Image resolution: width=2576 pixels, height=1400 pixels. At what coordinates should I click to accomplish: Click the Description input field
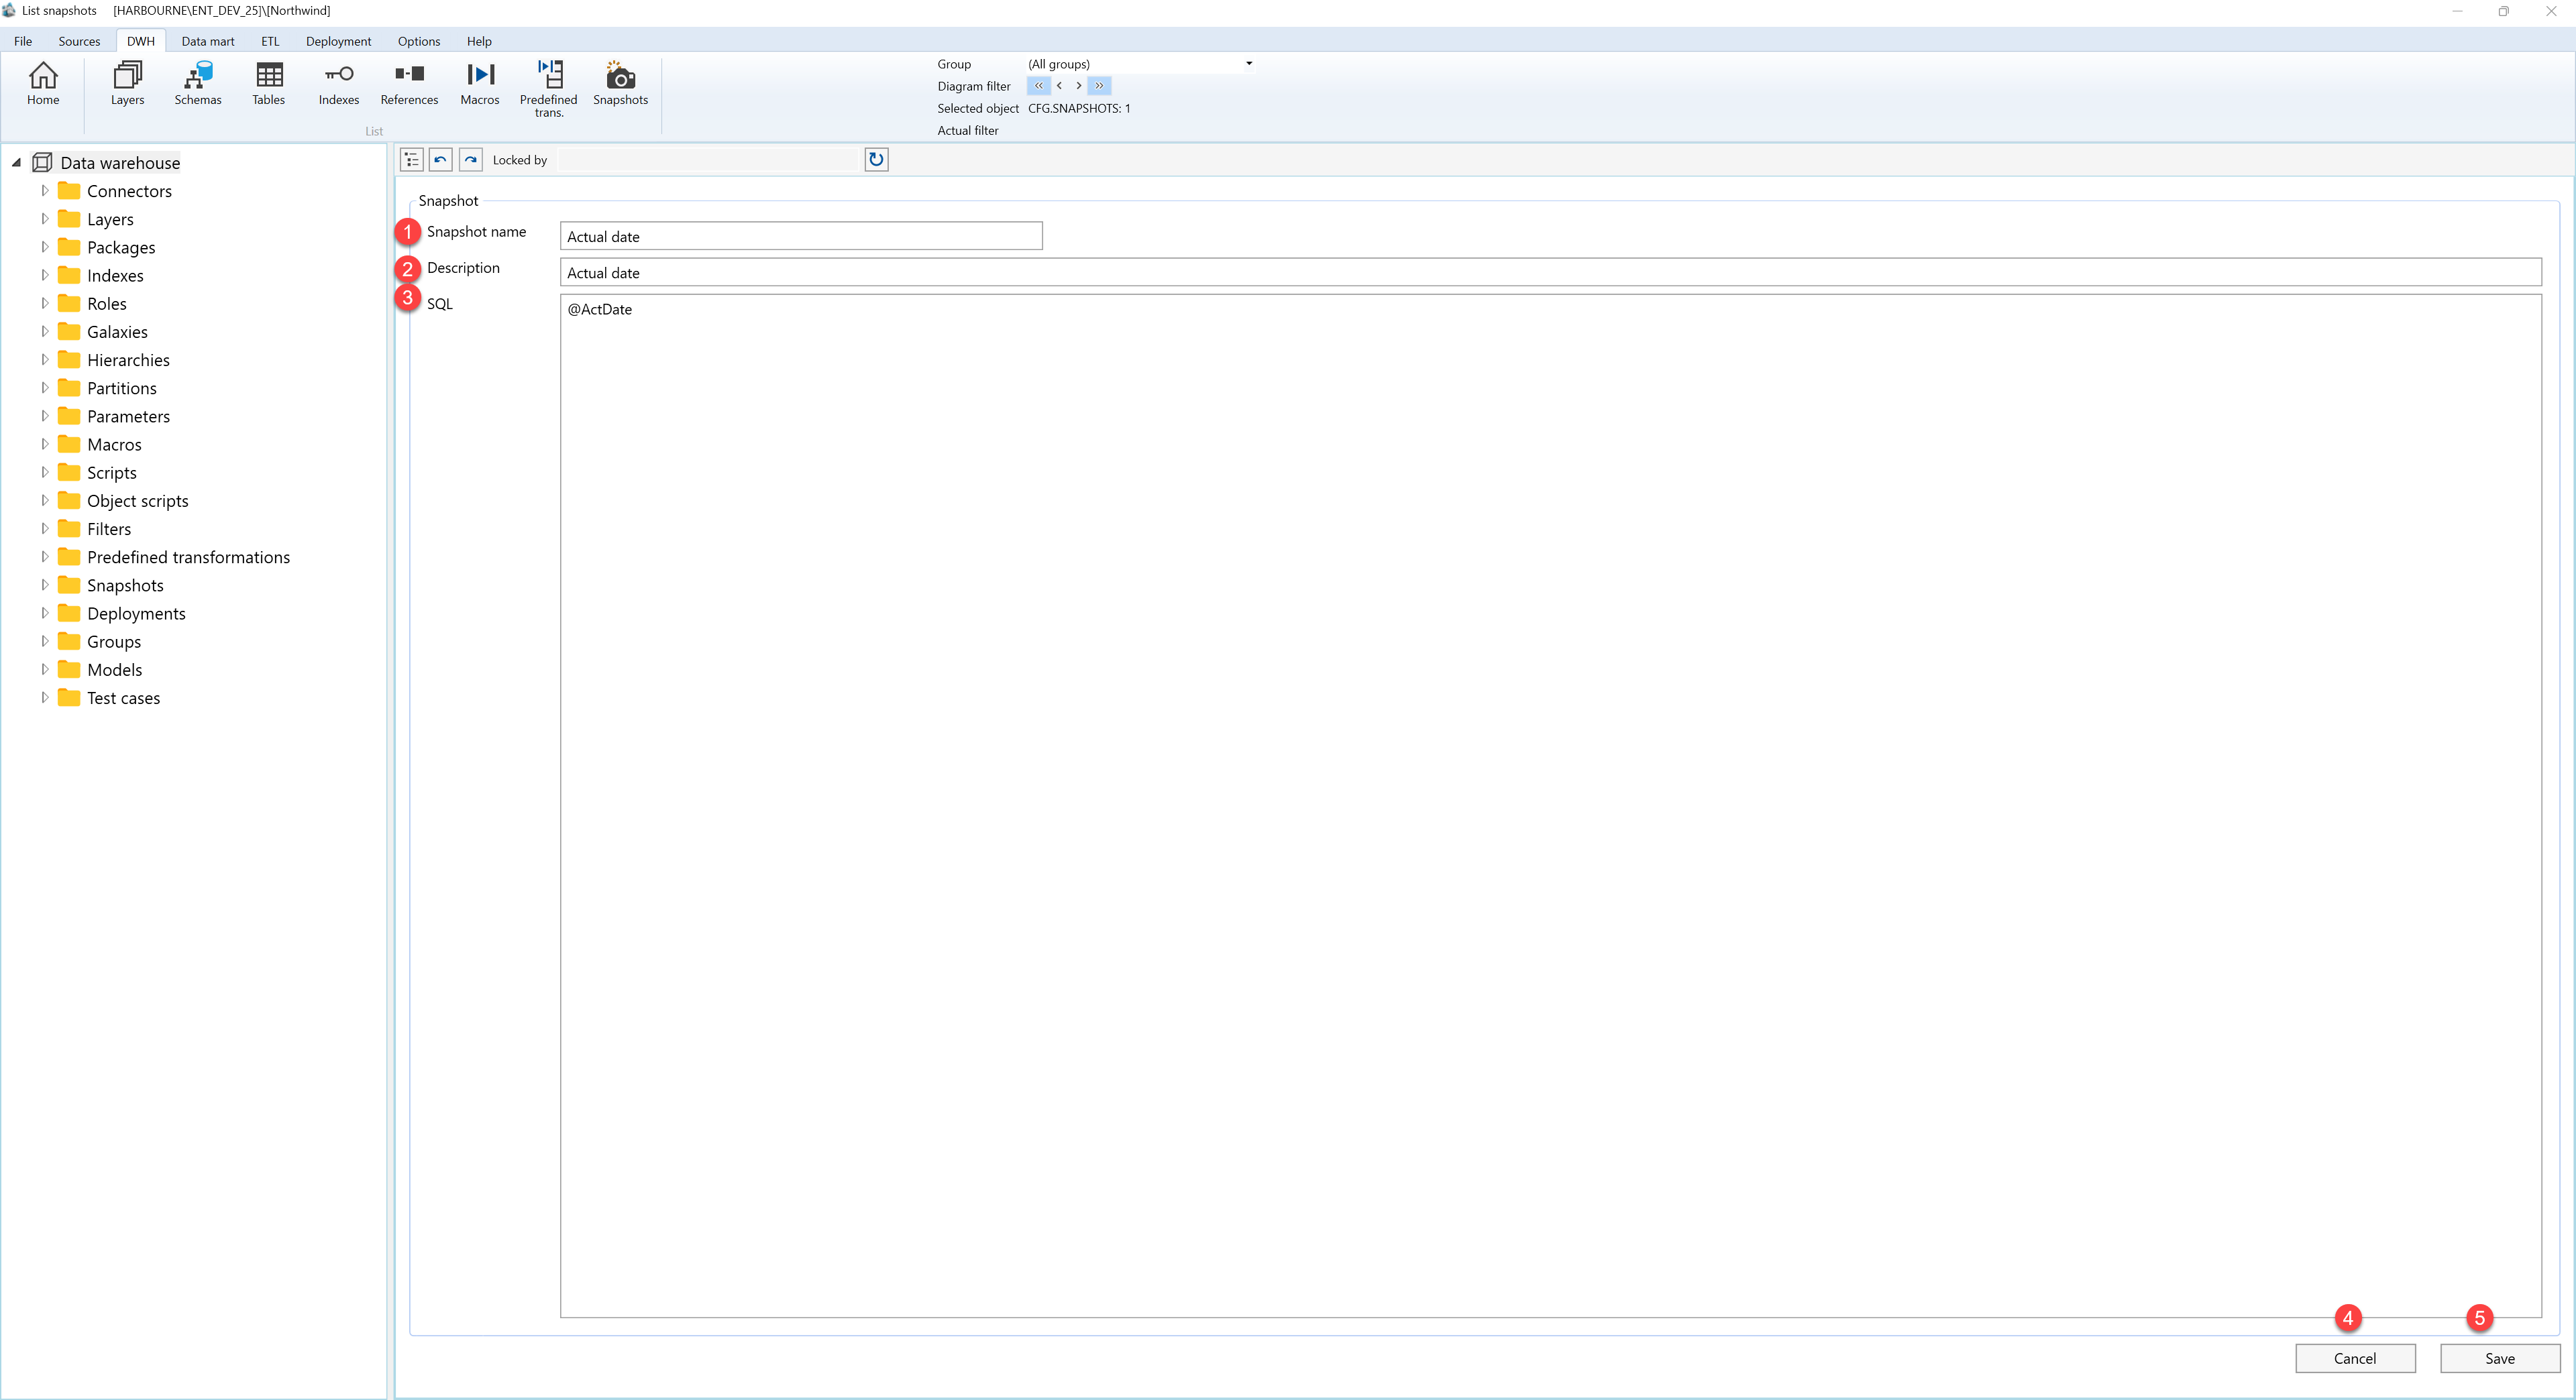click(x=1551, y=272)
